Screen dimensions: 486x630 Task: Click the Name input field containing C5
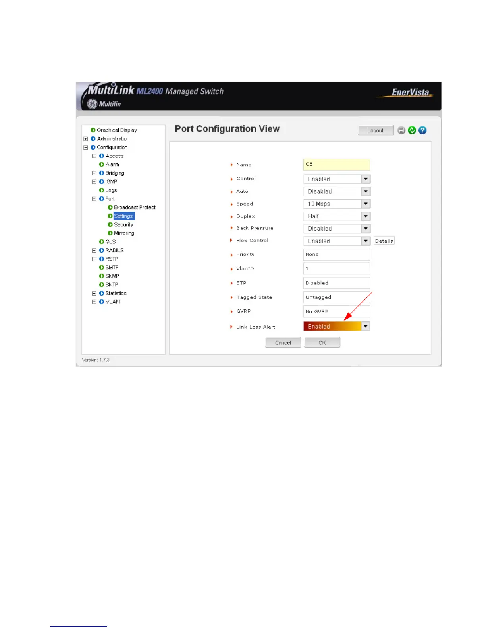(337, 164)
